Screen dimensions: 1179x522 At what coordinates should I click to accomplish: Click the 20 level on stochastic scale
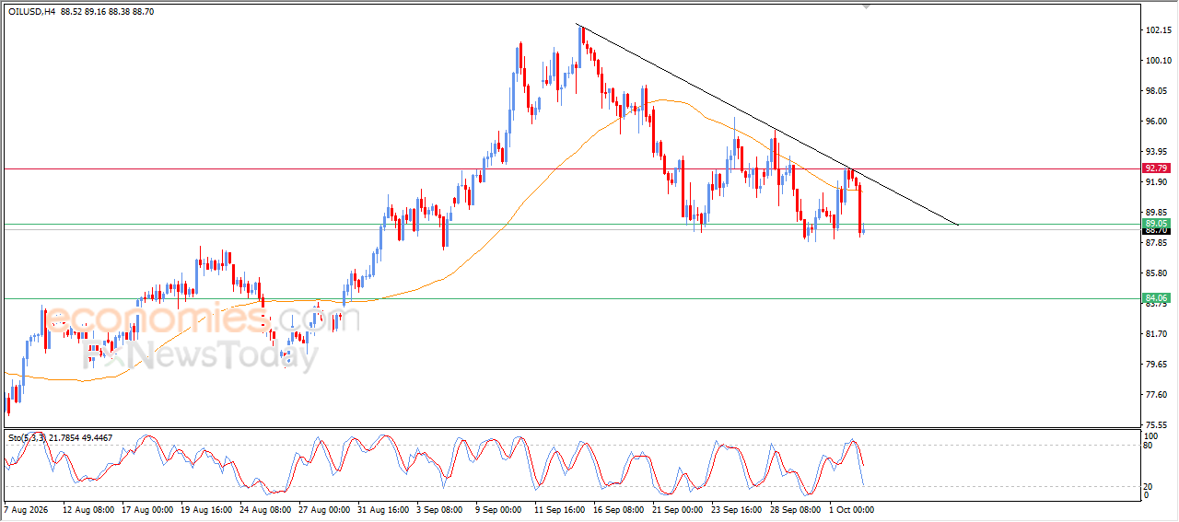1149,487
